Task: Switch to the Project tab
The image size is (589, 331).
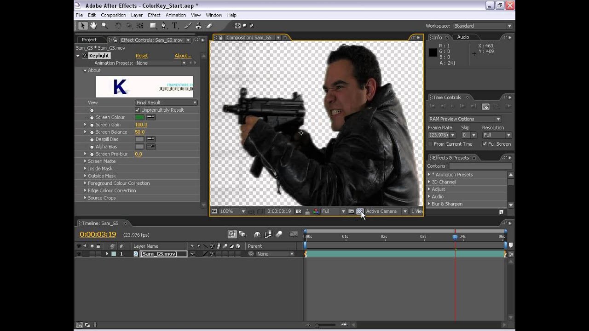Action: [x=89, y=40]
